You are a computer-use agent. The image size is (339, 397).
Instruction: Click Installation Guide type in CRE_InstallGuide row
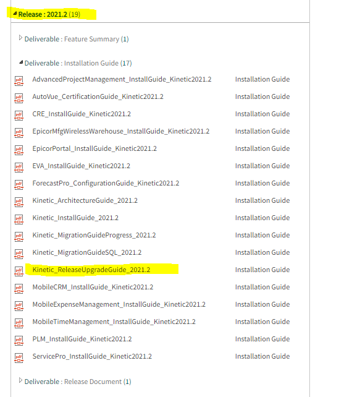point(262,114)
